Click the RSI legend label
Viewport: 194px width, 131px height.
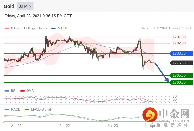(x=13, y=91)
